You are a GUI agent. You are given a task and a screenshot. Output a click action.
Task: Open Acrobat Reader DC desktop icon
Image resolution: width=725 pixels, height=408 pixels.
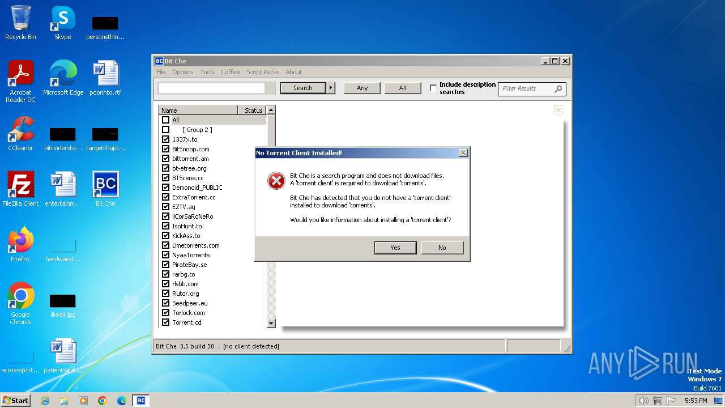pyautogui.click(x=20, y=81)
